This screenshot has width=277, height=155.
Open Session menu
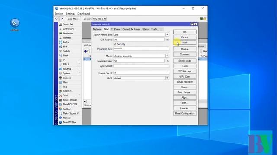click(x=59, y=14)
